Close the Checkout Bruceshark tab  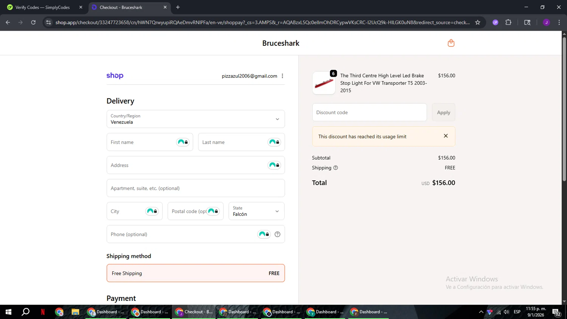pyautogui.click(x=165, y=7)
